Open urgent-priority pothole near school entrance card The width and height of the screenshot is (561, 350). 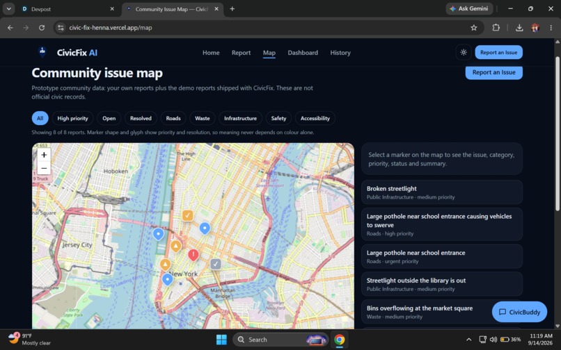(x=442, y=256)
